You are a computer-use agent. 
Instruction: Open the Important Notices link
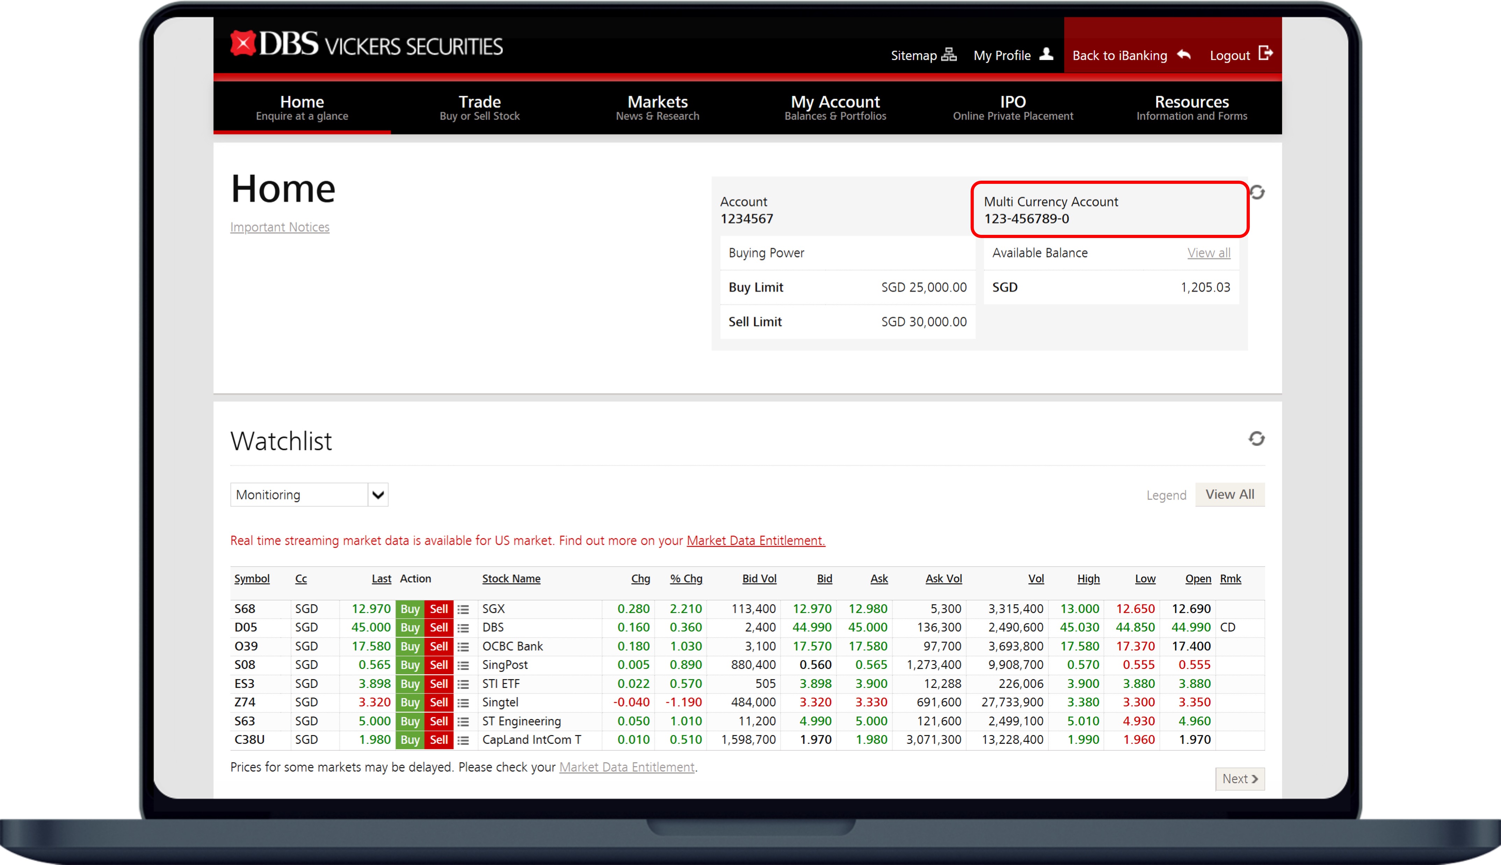pos(280,227)
